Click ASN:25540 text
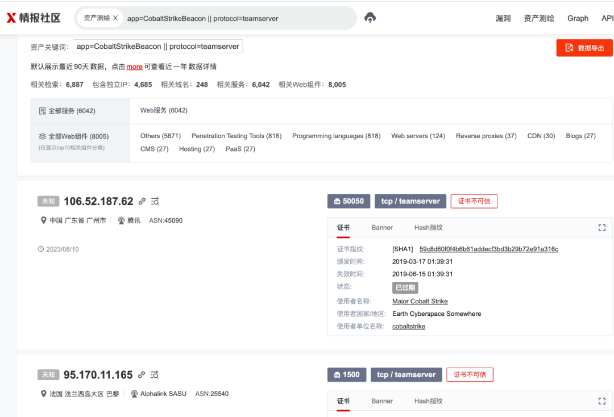Viewport: 614px width, 417px height. click(x=212, y=394)
